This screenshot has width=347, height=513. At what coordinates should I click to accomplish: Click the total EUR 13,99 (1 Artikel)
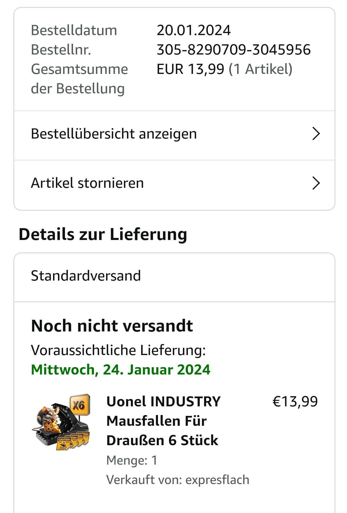[224, 69]
